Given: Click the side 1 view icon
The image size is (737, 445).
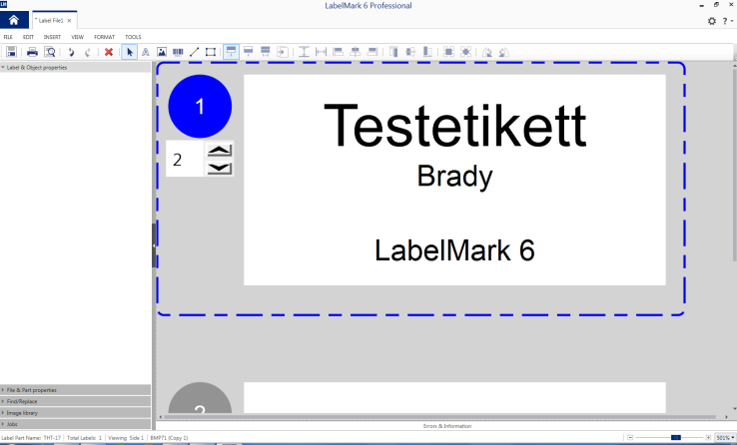Looking at the screenshot, I should coord(231,52).
